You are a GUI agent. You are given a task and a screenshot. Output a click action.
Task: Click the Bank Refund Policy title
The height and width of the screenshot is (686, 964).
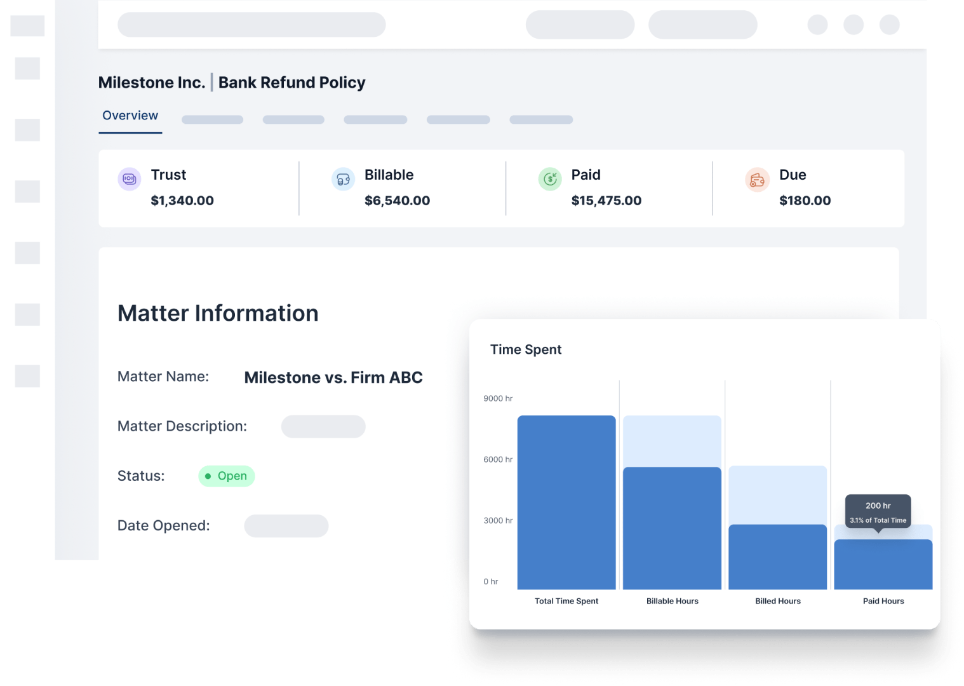(x=291, y=82)
